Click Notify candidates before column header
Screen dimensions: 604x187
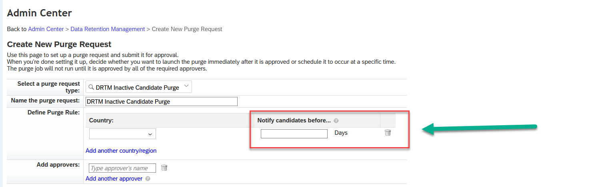click(x=294, y=120)
